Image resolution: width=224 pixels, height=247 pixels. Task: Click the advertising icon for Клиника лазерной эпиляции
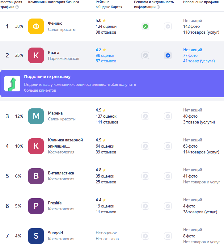coord(145,146)
